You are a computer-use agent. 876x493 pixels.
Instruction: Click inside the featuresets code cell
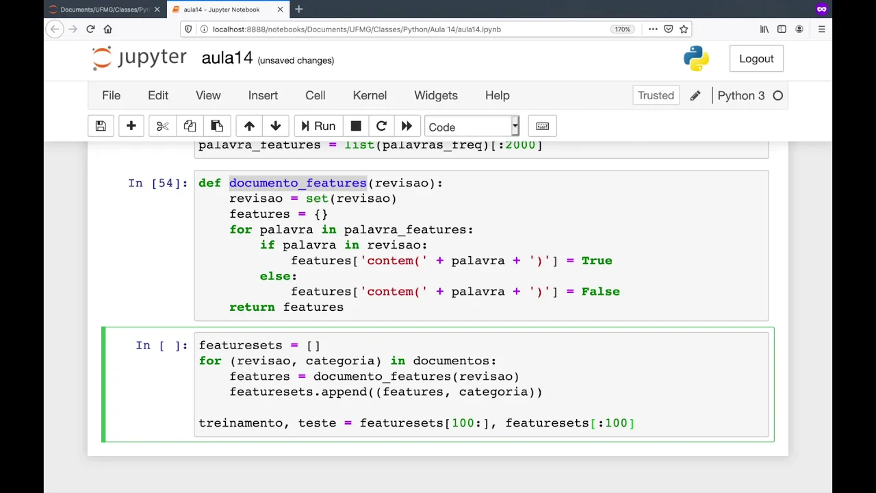(x=481, y=384)
